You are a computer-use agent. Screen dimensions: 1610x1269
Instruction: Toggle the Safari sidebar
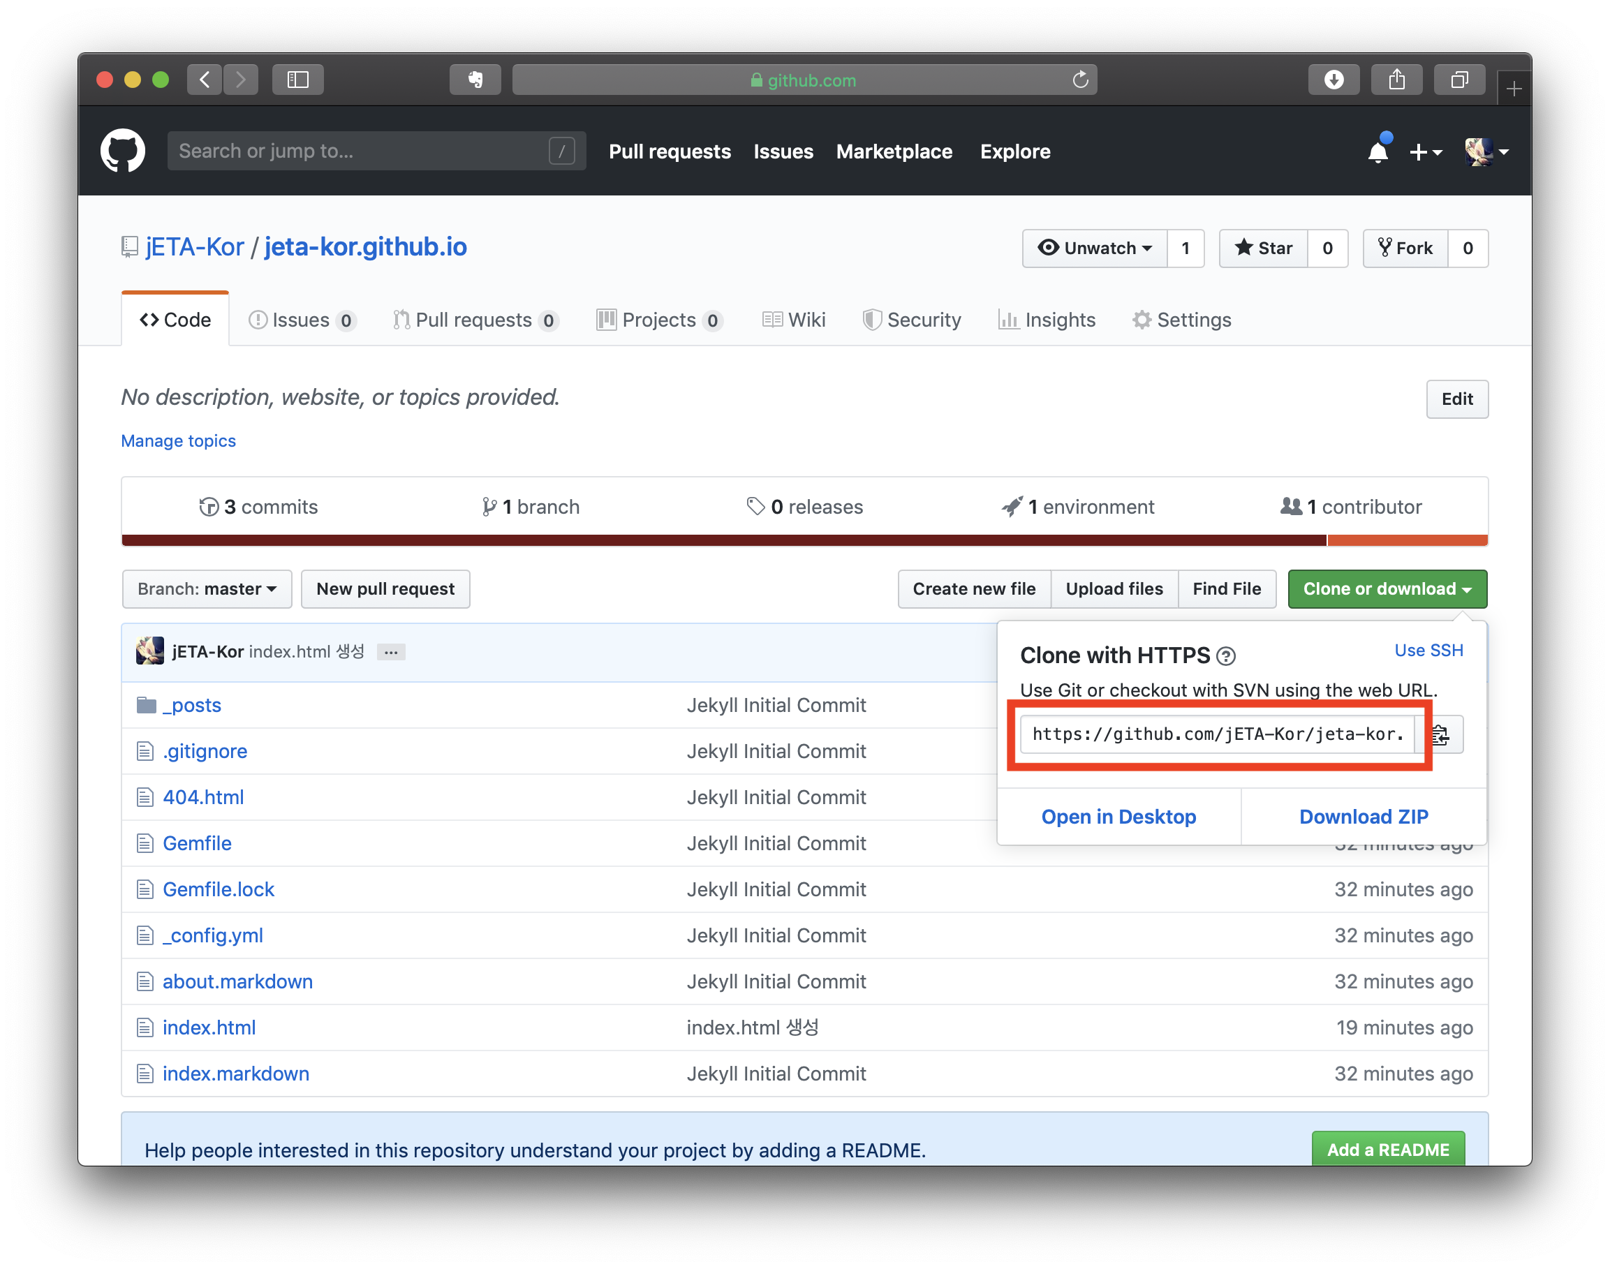click(x=297, y=80)
